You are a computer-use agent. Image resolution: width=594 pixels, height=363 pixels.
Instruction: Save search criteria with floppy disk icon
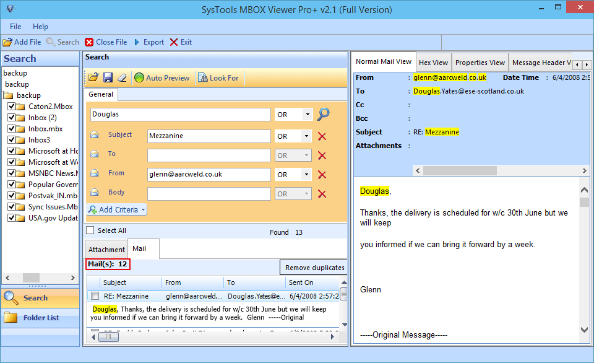click(108, 78)
